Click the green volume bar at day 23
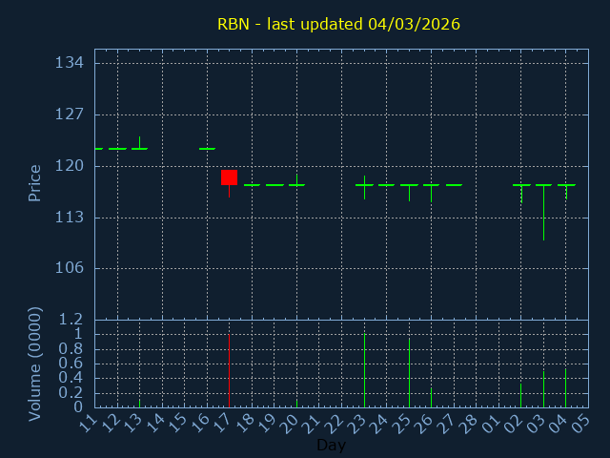The width and height of the screenshot is (610, 458). [364, 370]
